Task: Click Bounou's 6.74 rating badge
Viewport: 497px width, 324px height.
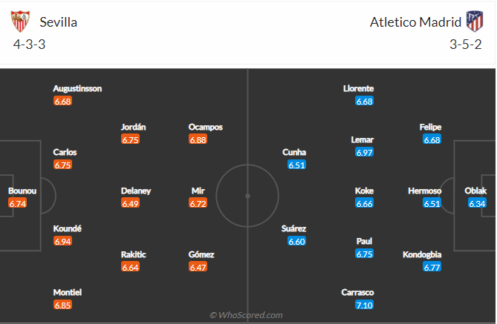Action: coord(18,203)
